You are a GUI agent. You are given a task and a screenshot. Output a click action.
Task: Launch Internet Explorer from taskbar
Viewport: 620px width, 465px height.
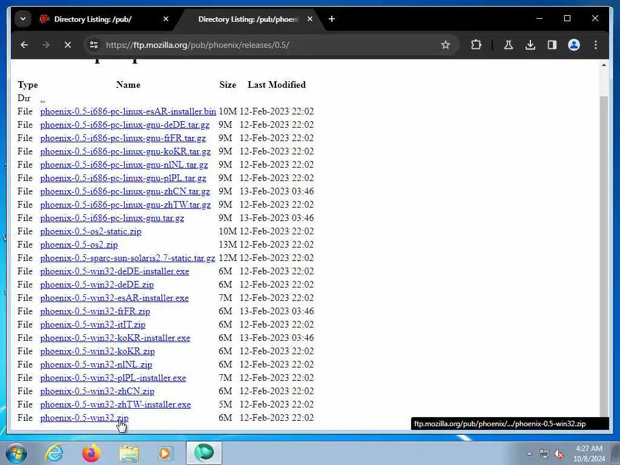[x=54, y=453]
